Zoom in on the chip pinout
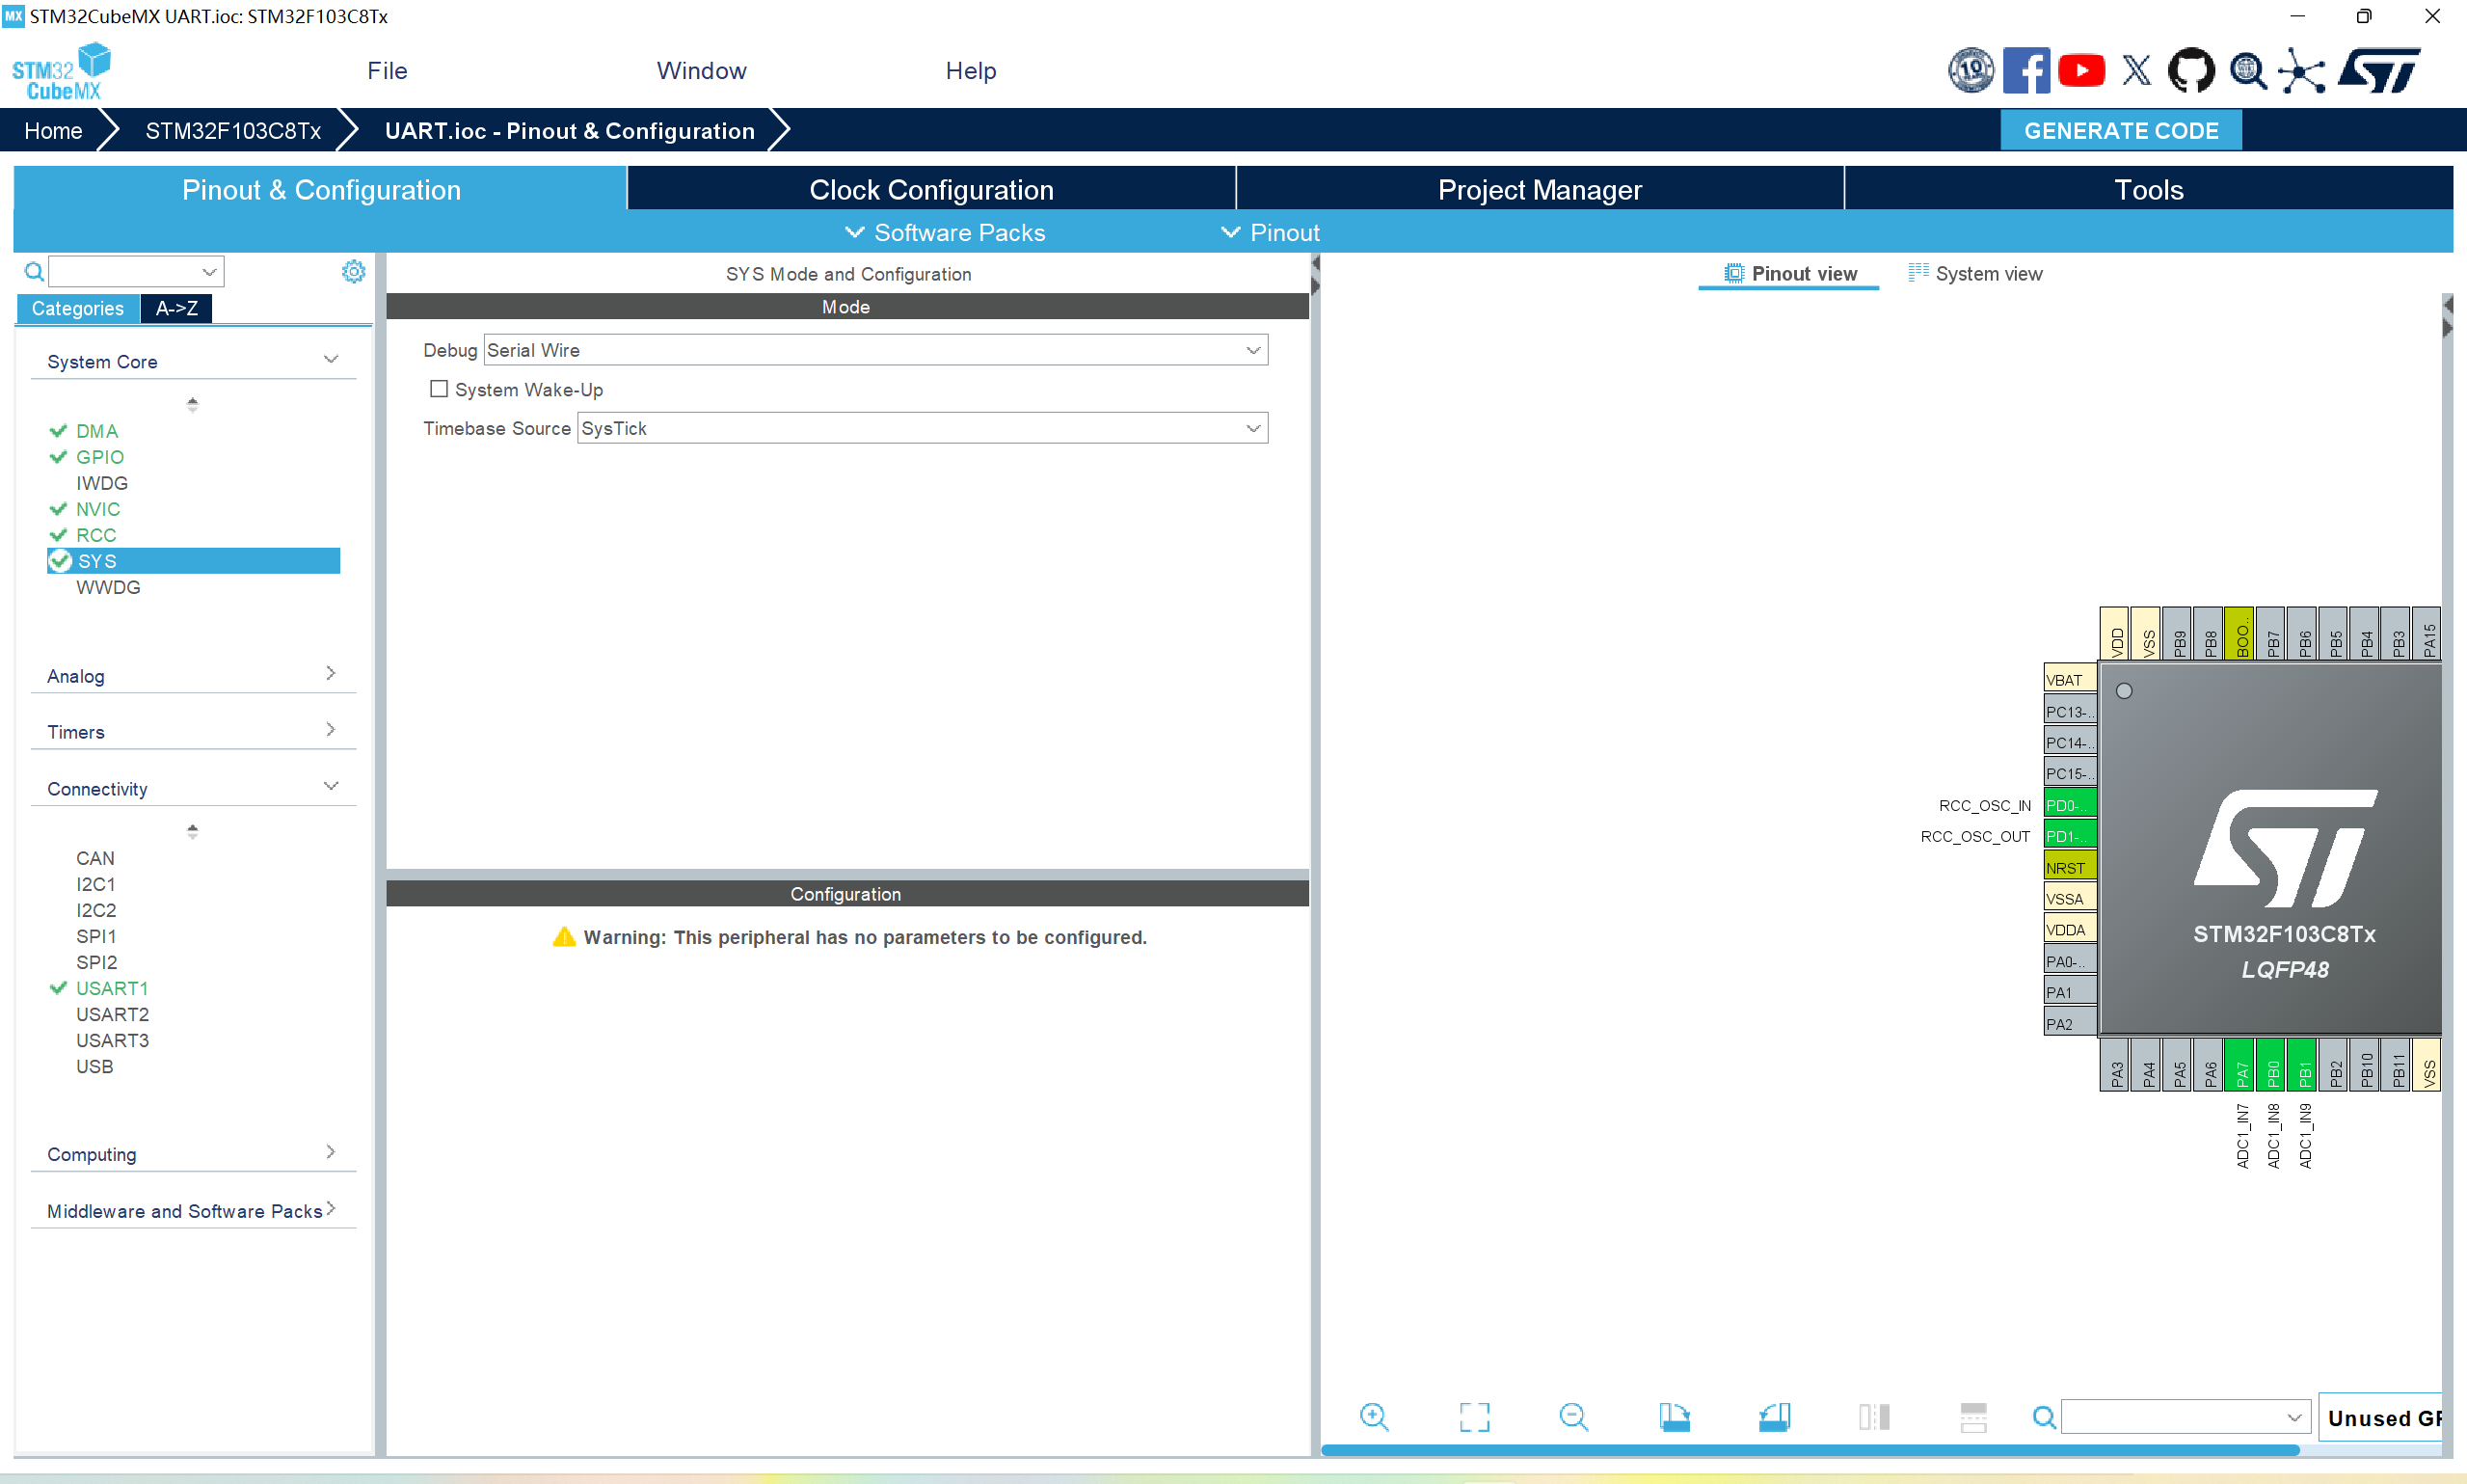Screen dimensions: 2467x1484 point(1375,1416)
